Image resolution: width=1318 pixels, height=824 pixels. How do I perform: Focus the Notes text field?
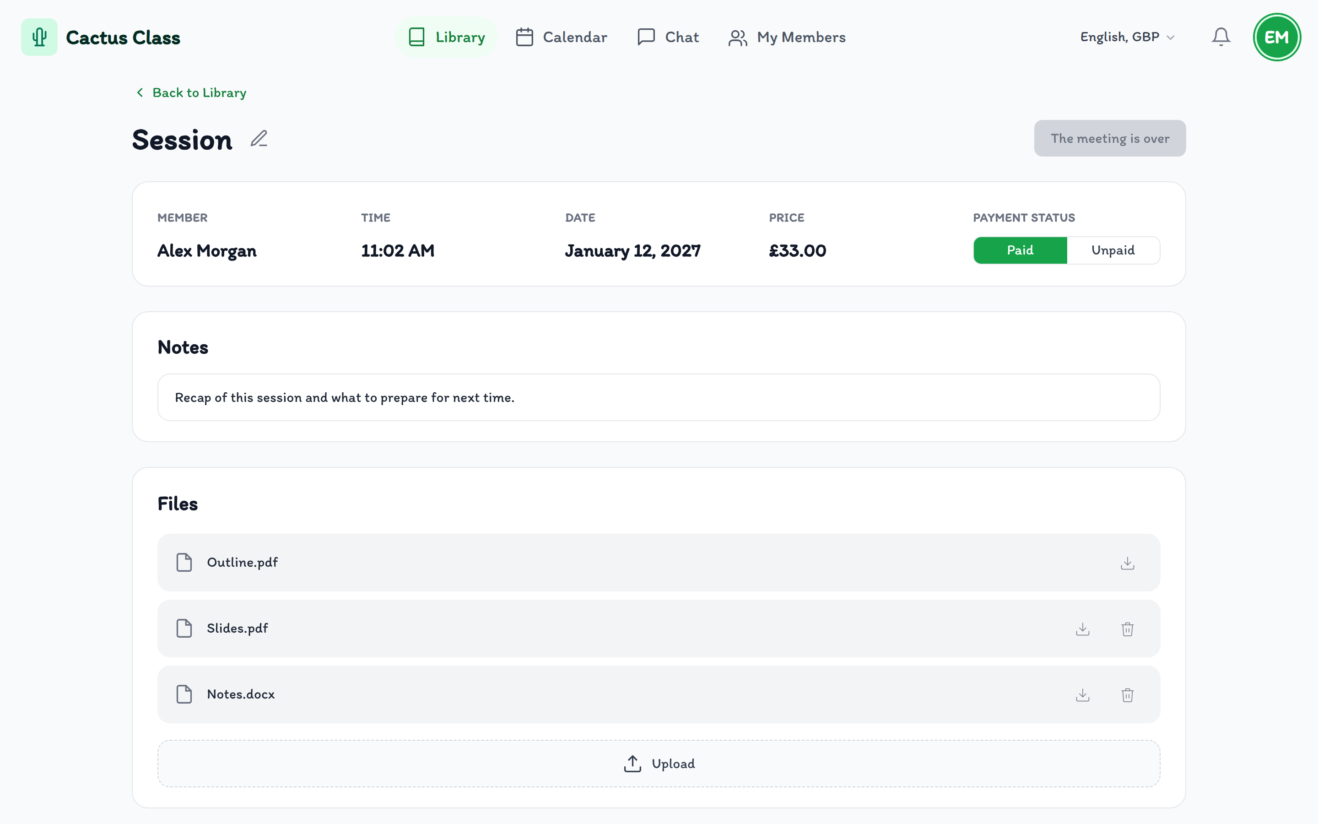tap(659, 397)
